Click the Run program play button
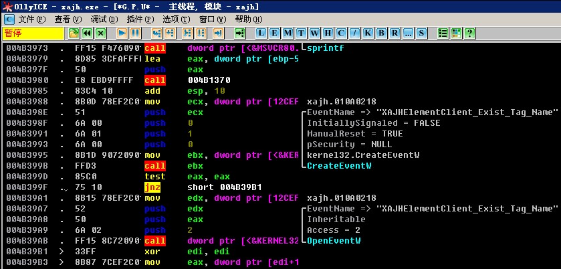Viewport: 561px width, 269px height. click(122, 33)
